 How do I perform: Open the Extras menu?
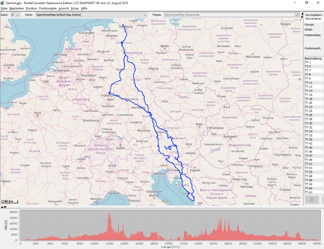[x=75, y=8]
